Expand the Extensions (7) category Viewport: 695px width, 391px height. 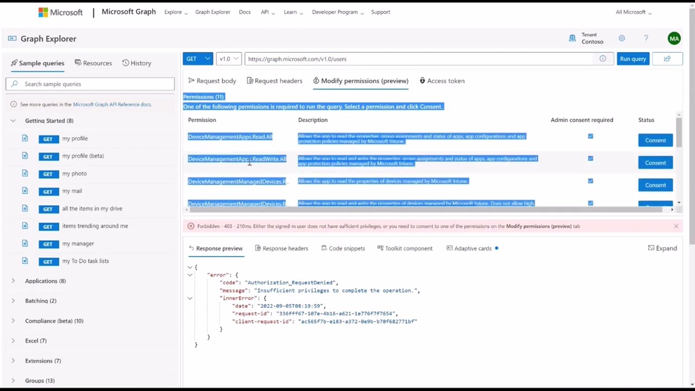pos(13,361)
